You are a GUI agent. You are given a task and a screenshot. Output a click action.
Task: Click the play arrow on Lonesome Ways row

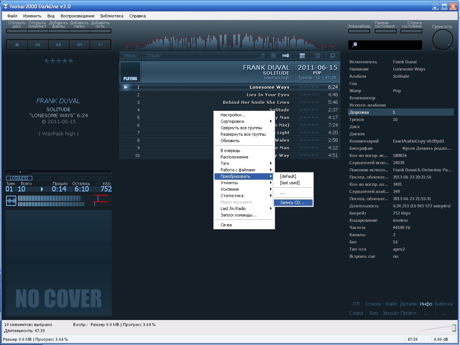[x=126, y=87]
